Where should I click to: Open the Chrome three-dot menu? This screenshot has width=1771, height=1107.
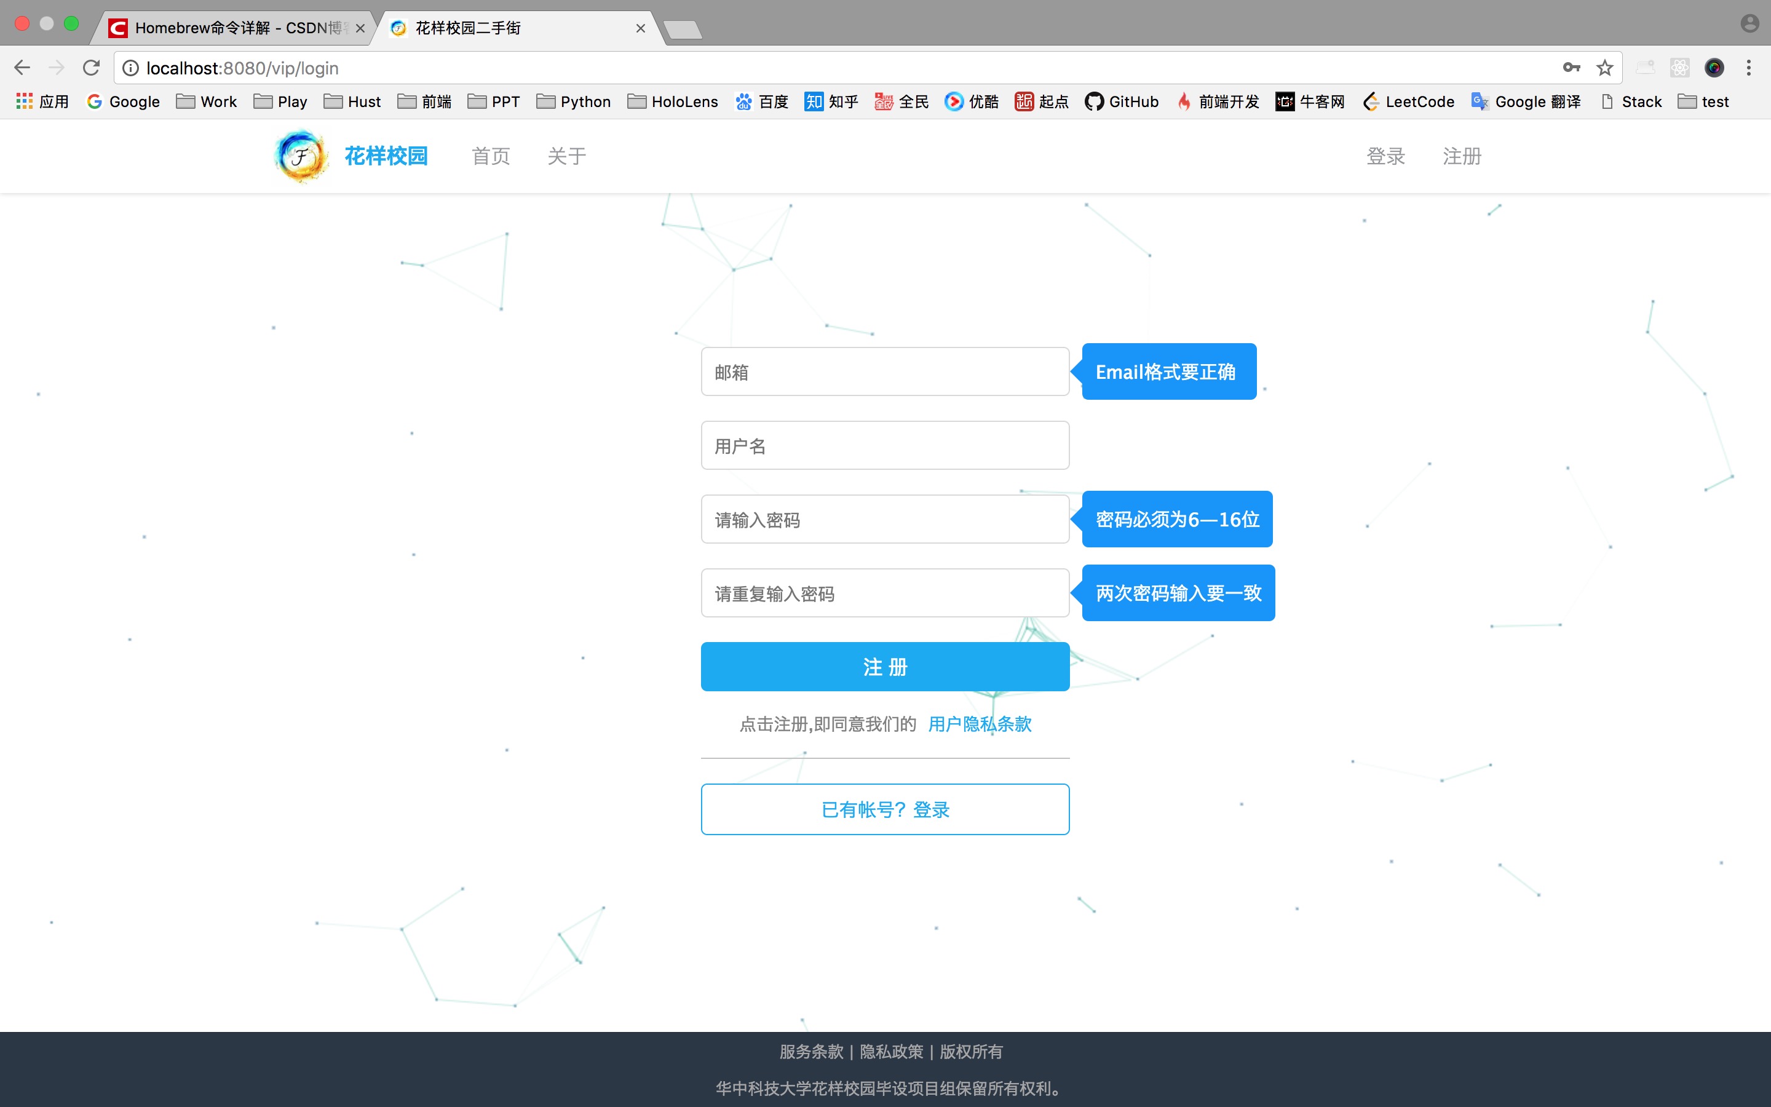click(1748, 68)
